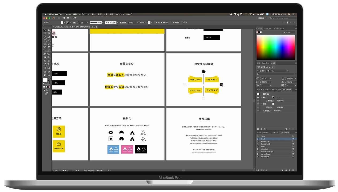Image resolution: width=338 pixels, height=192 pixels.
Task: Select the Eraser tool
Action: click(x=49, y=47)
